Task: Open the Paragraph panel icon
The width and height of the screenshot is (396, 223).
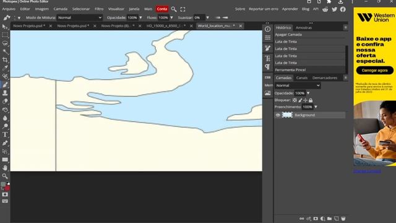Action: [x=267, y=67]
